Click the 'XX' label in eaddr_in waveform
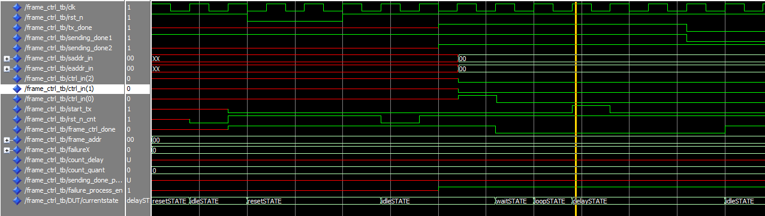Viewport: 765px width, 216px height. (156, 69)
